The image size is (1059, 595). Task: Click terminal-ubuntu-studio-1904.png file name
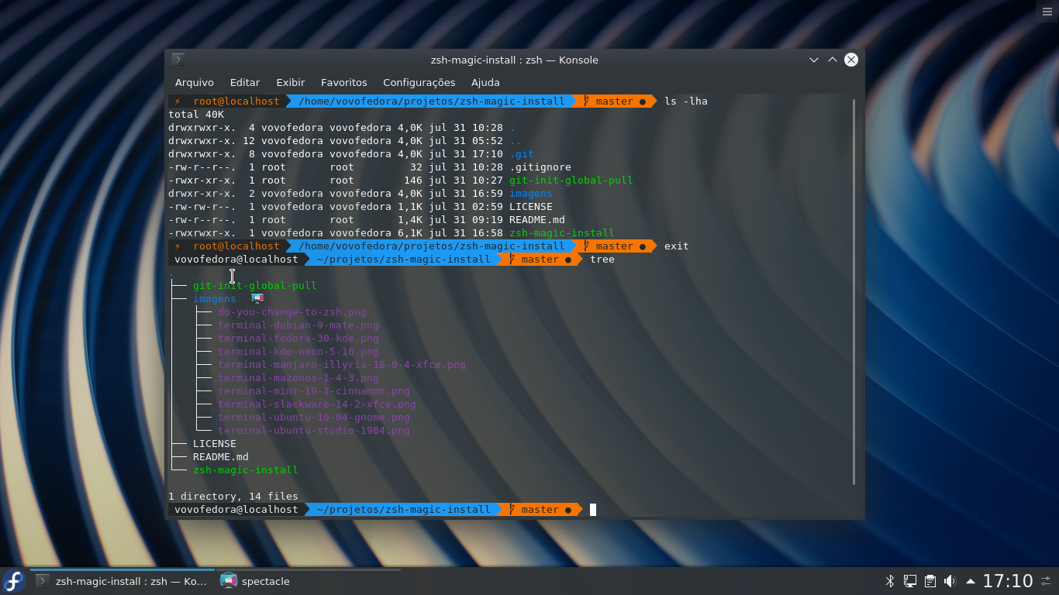point(314,430)
